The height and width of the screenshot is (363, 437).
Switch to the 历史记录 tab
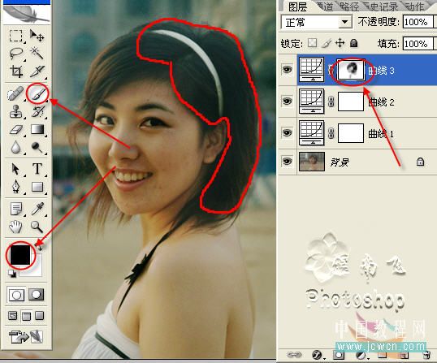point(382,6)
